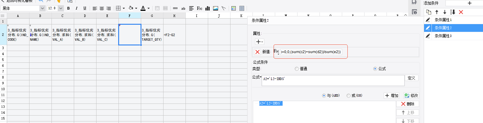Image resolution: width=483 pixels, height=123 pixels.
Task: Click cell H2 containing =F2-G2
Action: coord(174,35)
